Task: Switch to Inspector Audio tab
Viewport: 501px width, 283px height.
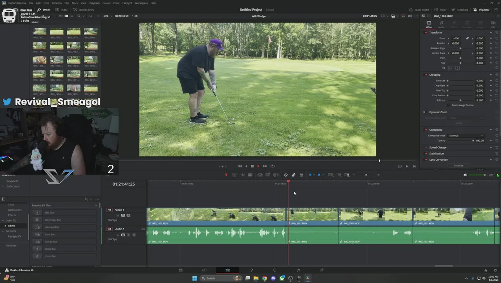Action: tap(441, 24)
